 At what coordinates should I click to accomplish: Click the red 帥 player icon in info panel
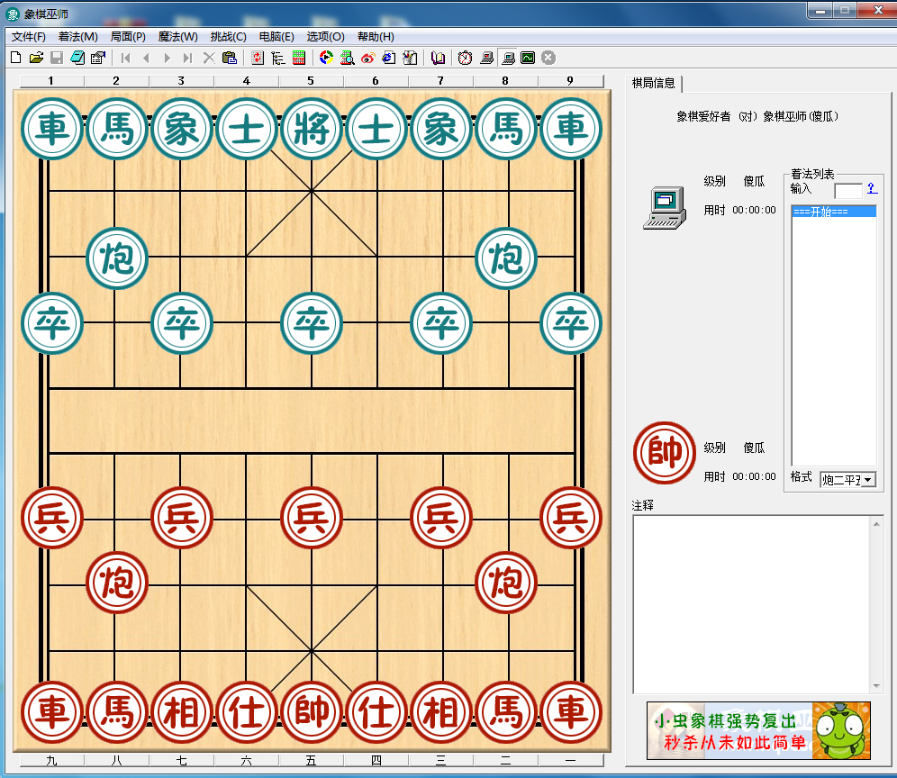pos(664,453)
